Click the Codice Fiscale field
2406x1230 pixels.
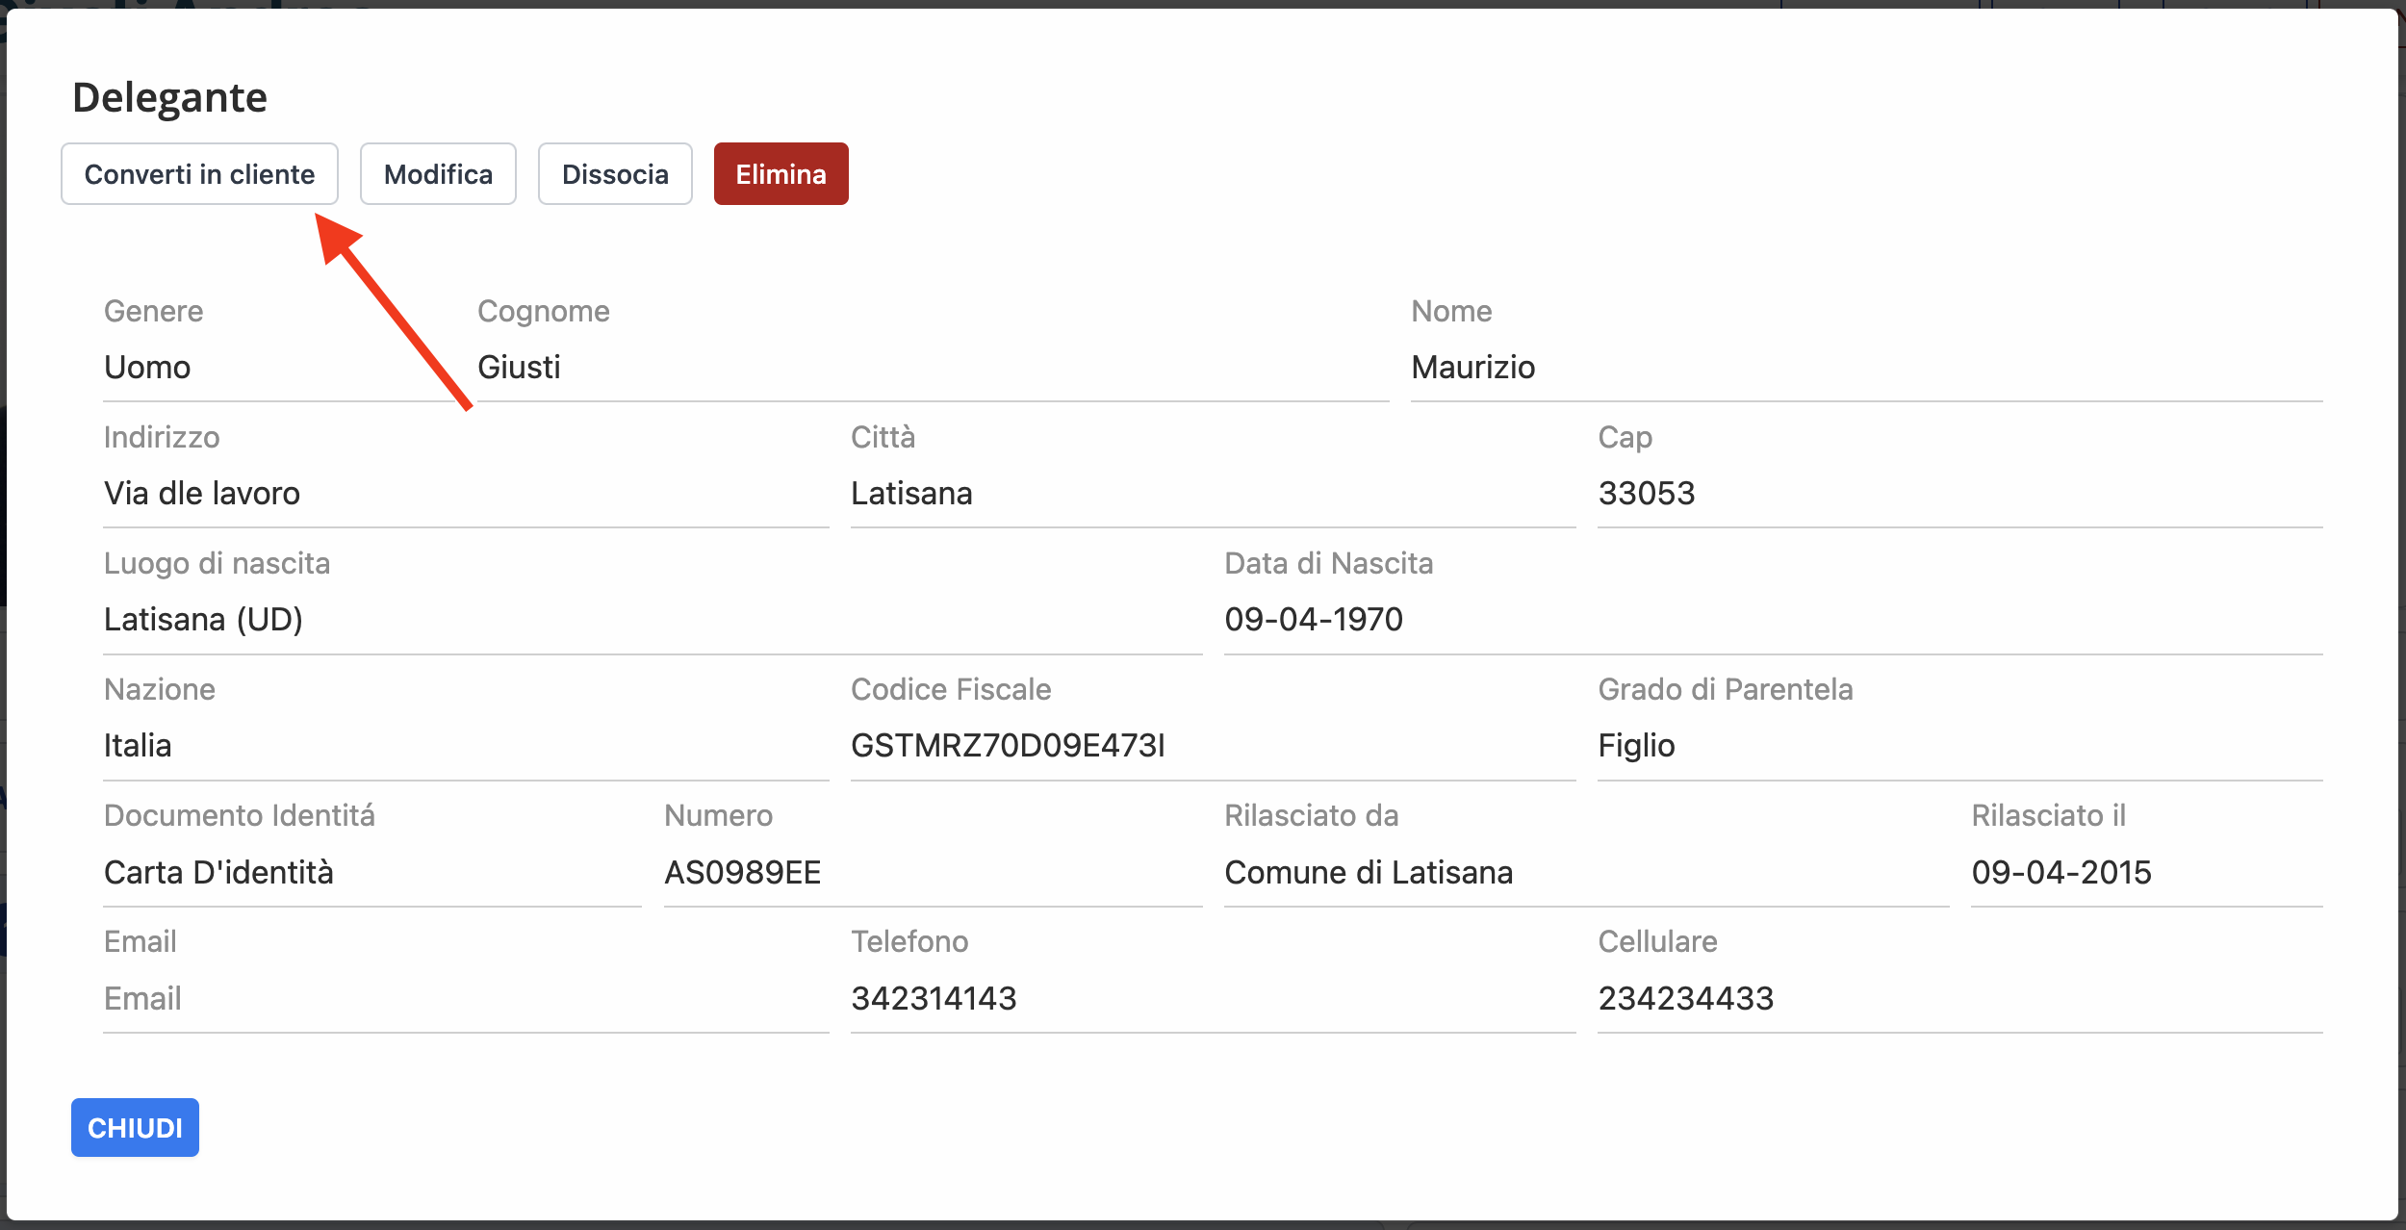1212,746
